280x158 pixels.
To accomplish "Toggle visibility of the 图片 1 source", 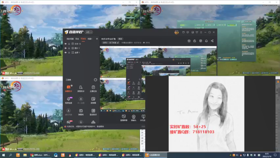I will (65, 48).
